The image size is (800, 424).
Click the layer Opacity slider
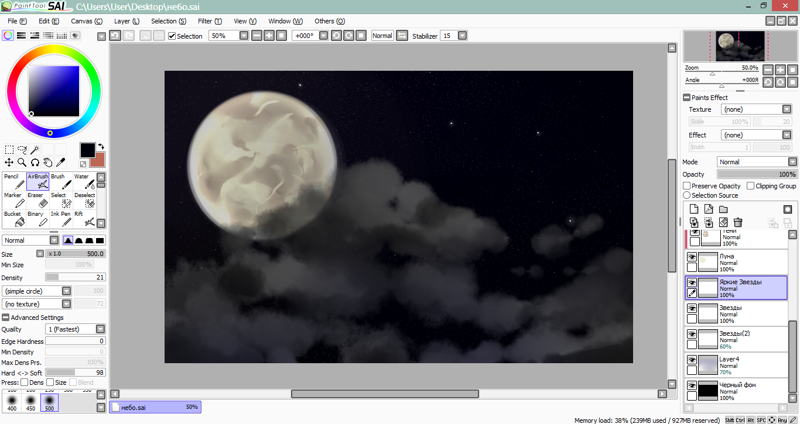pos(757,174)
